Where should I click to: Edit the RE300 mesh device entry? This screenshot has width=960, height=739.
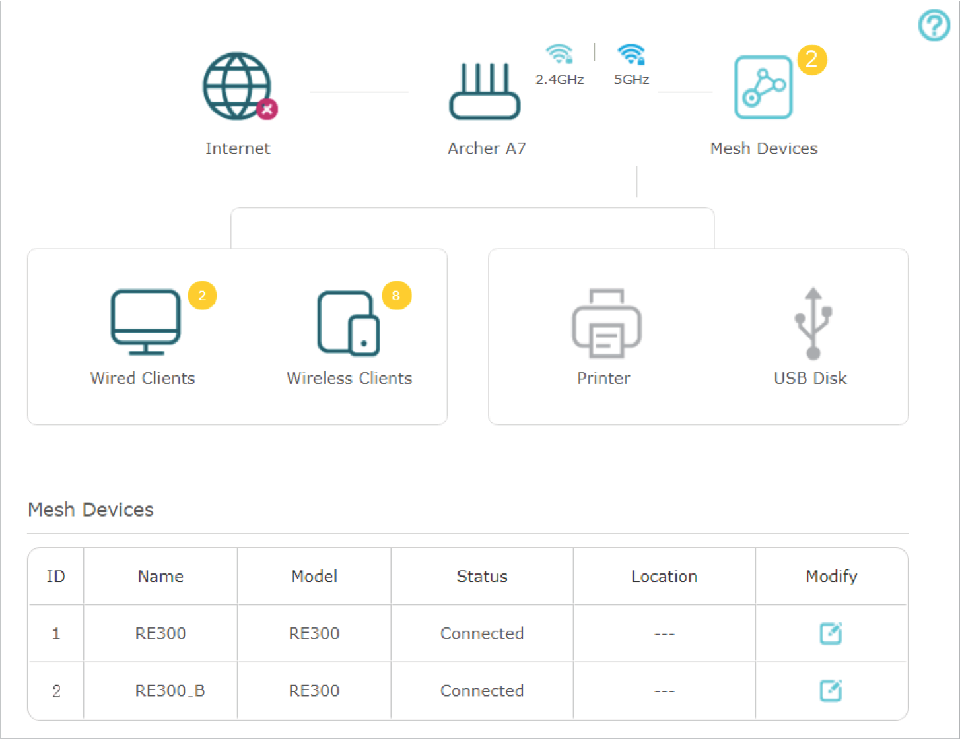coord(831,633)
